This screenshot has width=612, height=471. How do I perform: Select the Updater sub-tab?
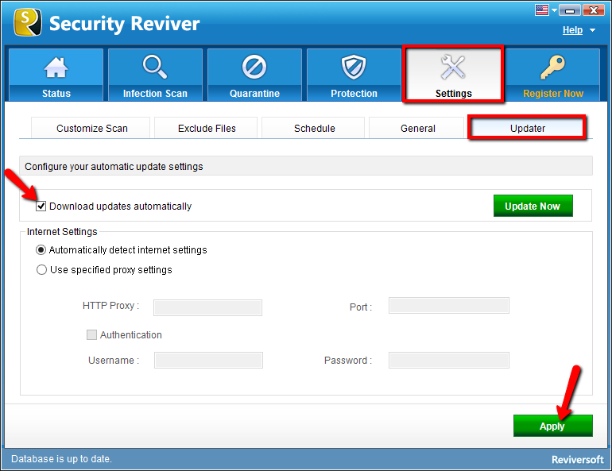pos(527,128)
